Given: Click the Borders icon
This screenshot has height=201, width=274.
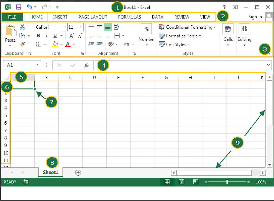Looking at the screenshot, I should (x=38, y=44).
